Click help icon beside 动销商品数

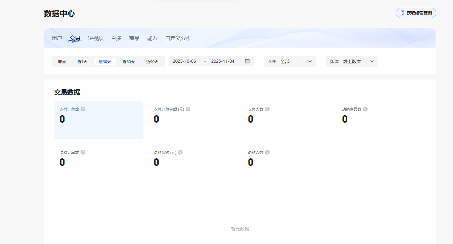(365, 109)
